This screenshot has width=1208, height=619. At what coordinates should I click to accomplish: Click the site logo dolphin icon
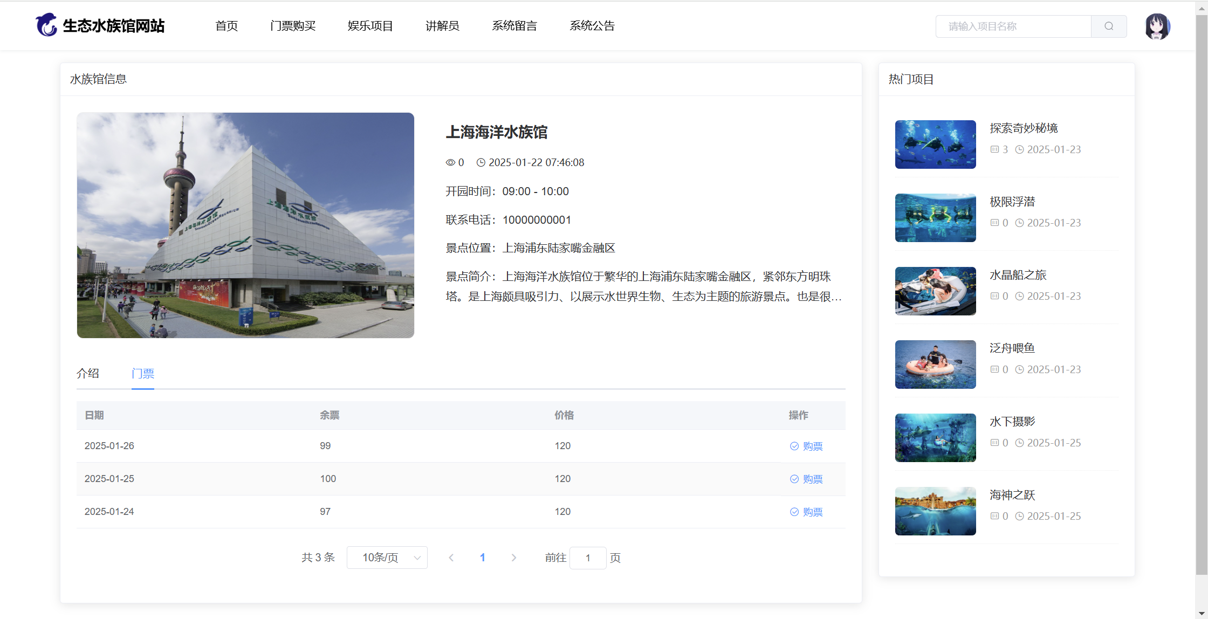(46, 25)
